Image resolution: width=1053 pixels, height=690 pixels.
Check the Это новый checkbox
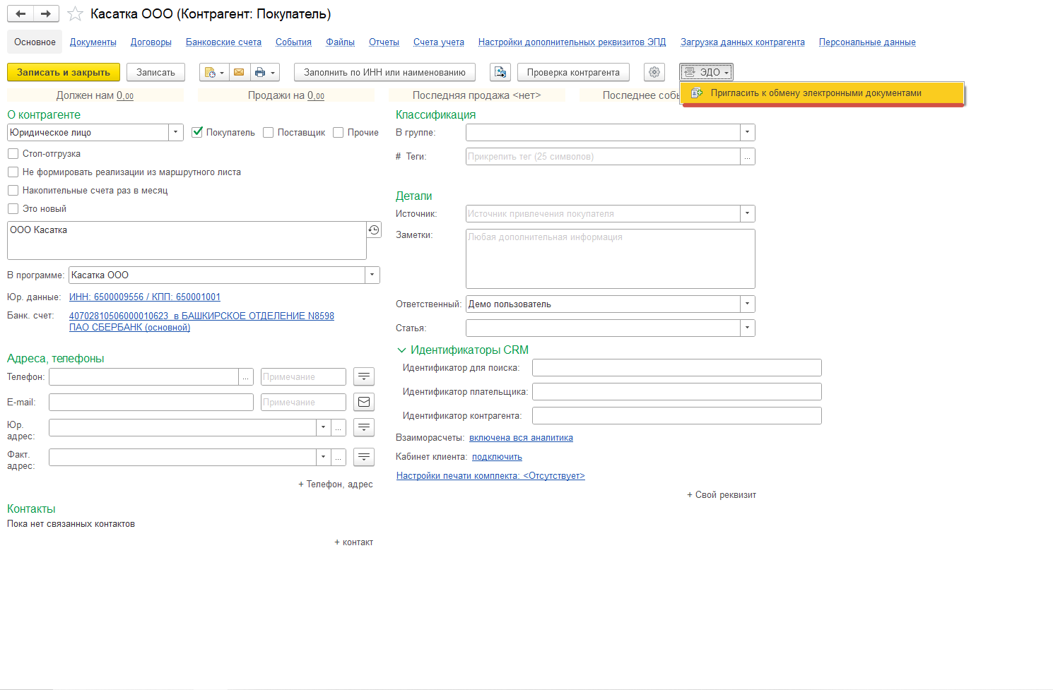pyautogui.click(x=13, y=208)
